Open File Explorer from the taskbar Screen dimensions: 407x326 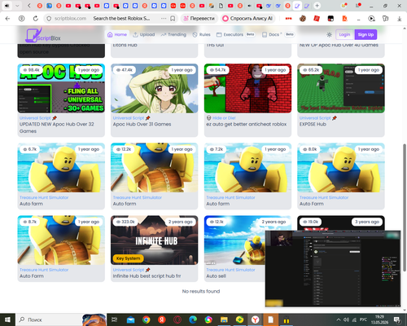224,319
